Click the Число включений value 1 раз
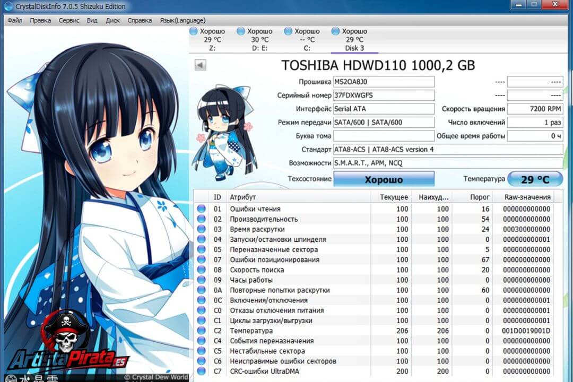573x382 pixels. pyautogui.click(x=535, y=123)
